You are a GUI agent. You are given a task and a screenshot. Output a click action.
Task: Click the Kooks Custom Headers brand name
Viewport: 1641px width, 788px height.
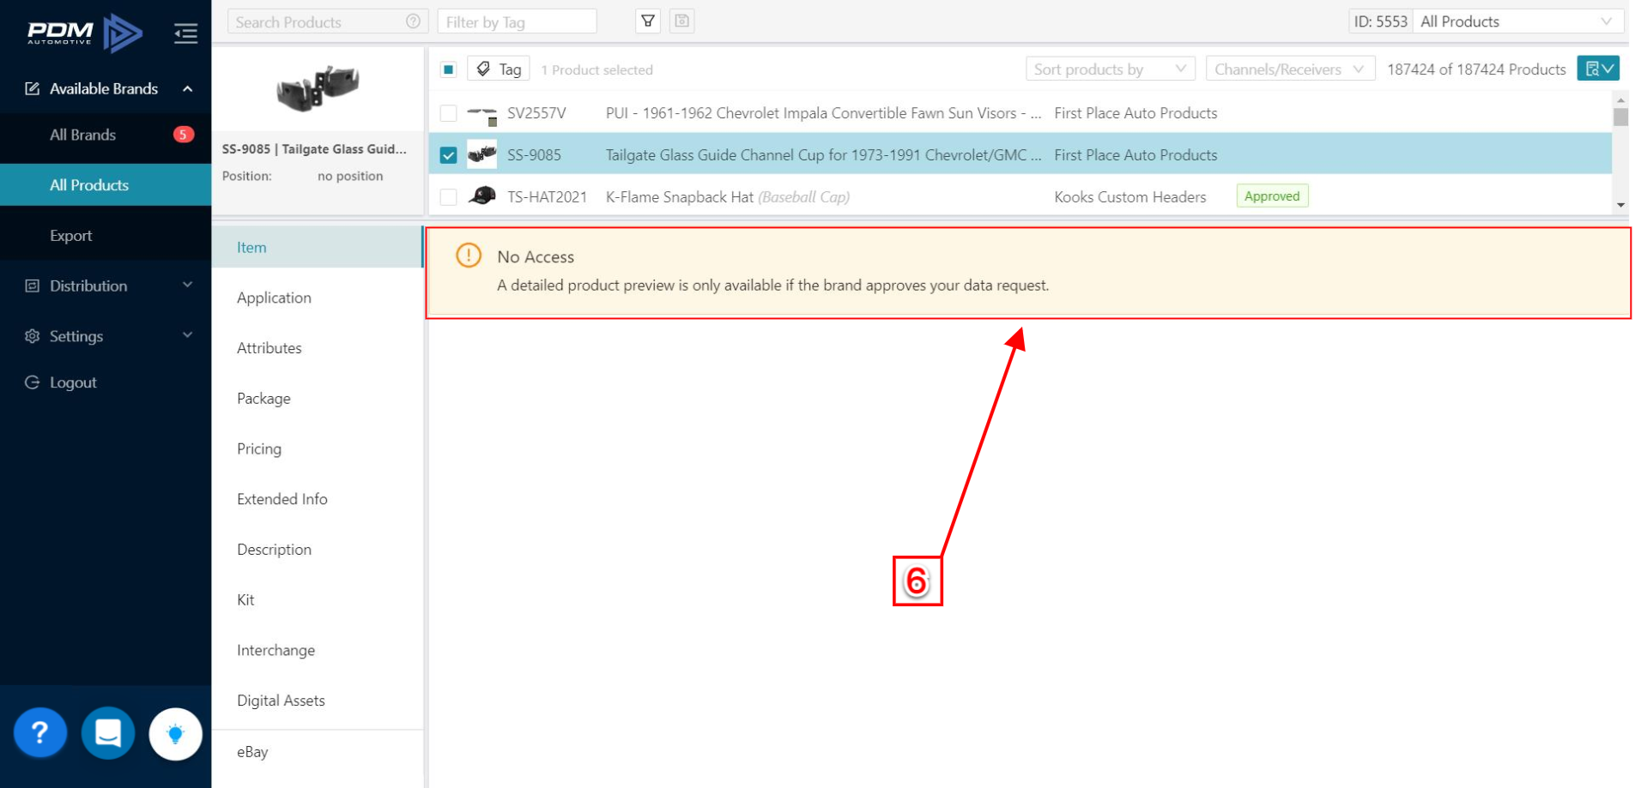coord(1129,197)
